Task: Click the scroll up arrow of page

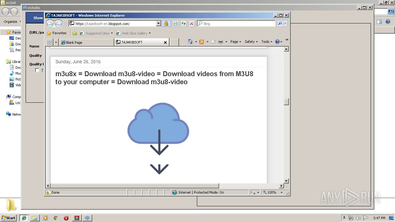Action: point(286,49)
